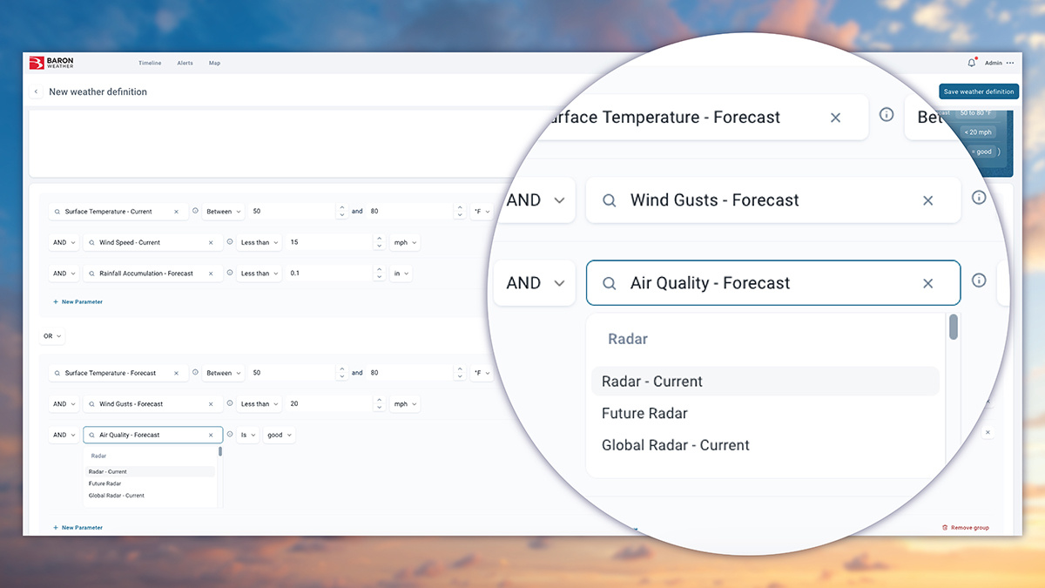Open the Between operator dropdown for Surface Temperature
The width and height of the screenshot is (1045, 588).
pyautogui.click(x=223, y=211)
